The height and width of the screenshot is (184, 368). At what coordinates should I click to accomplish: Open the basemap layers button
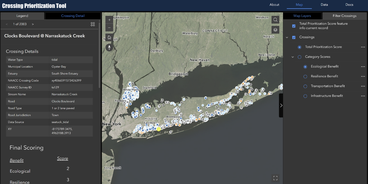(275, 30)
